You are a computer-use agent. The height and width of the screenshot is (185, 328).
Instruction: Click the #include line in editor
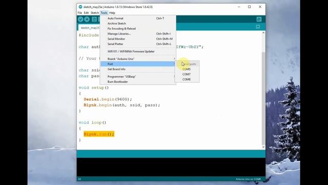click(89, 35)
